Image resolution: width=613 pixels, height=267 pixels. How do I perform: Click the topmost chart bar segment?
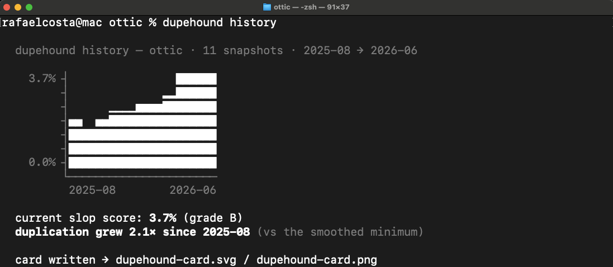coord(196,79)
